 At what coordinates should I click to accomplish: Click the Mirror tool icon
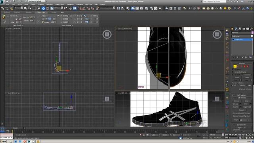pos(118,8)
